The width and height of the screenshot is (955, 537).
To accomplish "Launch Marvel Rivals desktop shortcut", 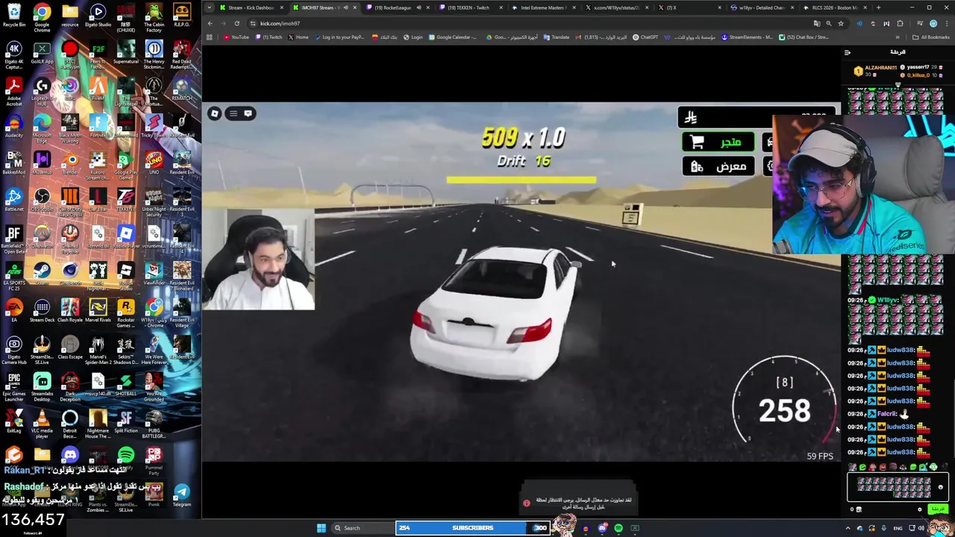I will (x=98, y=310).
